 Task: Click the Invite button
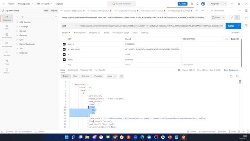(x=182, y=4)
